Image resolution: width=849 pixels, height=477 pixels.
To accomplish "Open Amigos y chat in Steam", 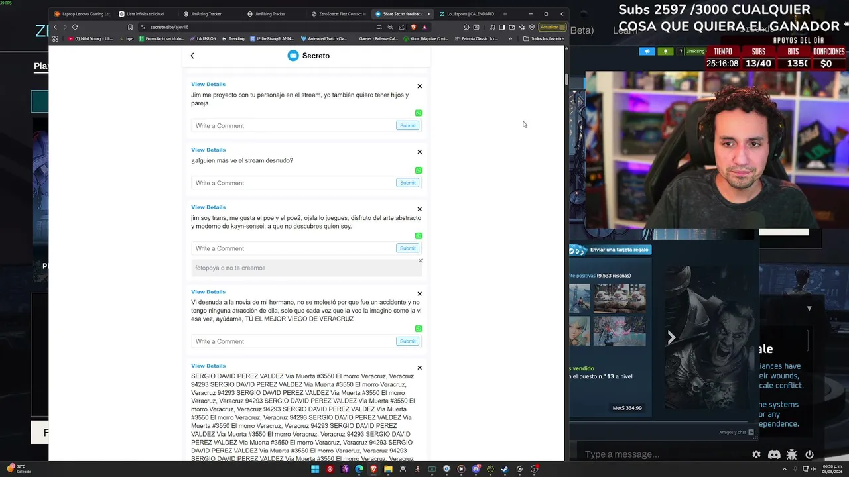I will (x=736, y=432).
